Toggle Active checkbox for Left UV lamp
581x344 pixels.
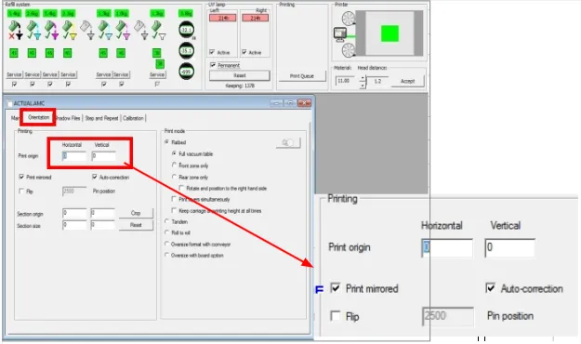click(x=212, y=52)
